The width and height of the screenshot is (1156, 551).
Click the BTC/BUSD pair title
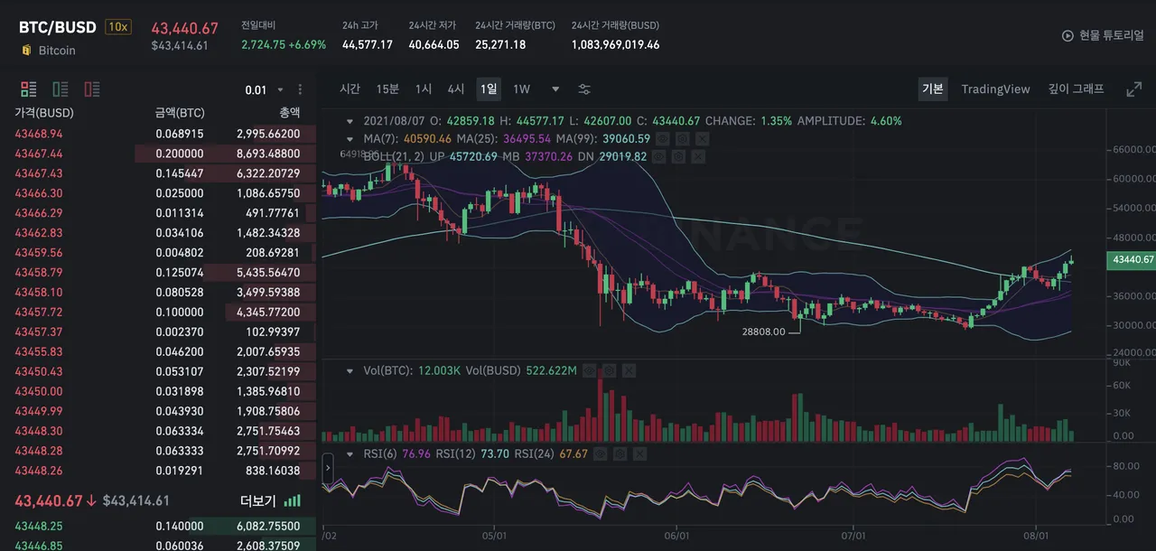pos(57,27)
